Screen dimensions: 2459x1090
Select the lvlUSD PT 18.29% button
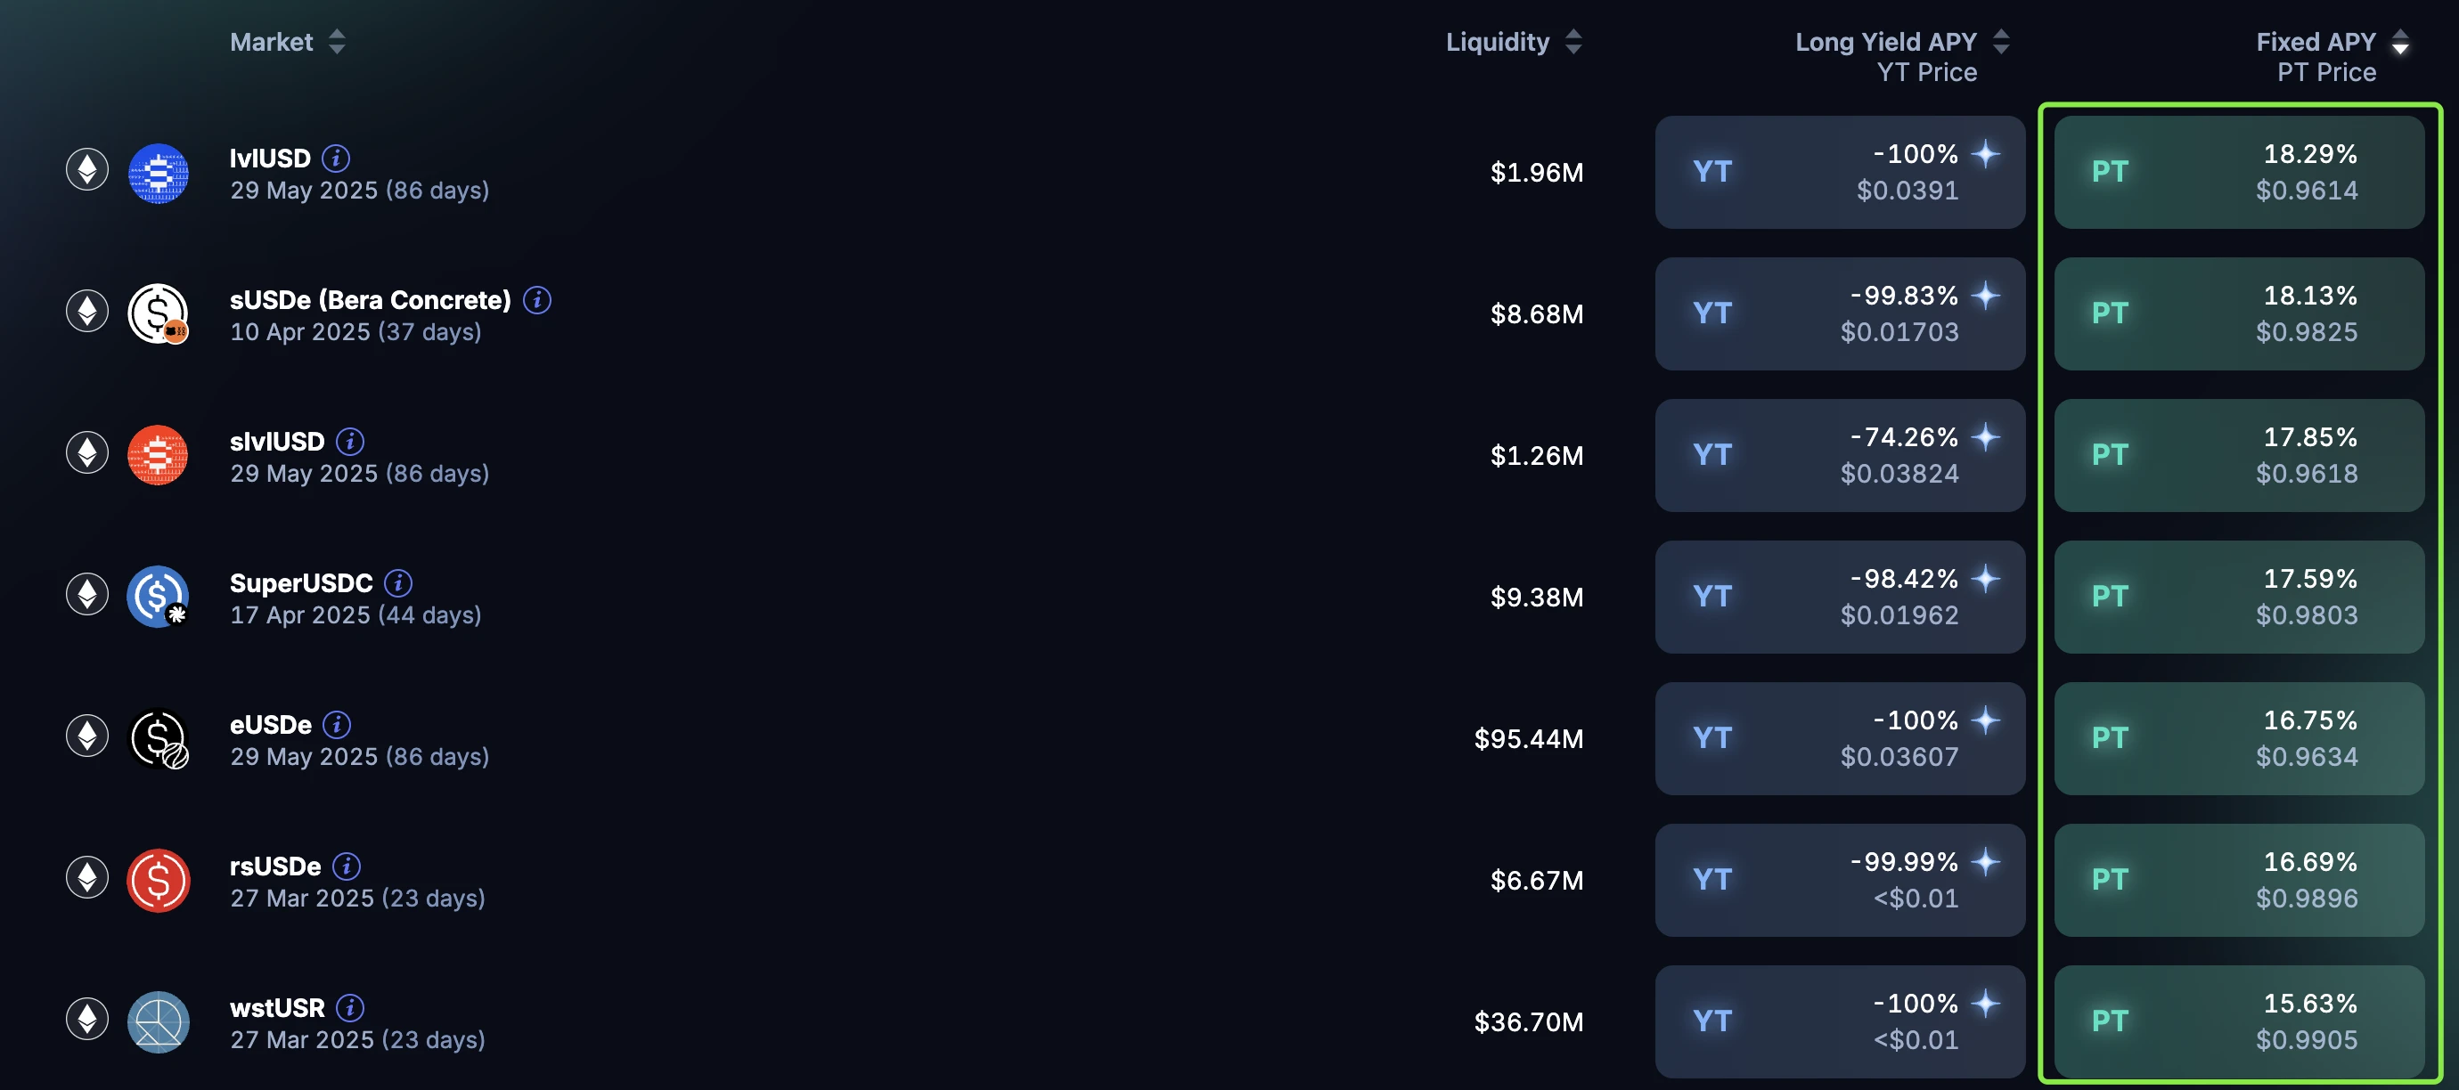pos(2238,173)
